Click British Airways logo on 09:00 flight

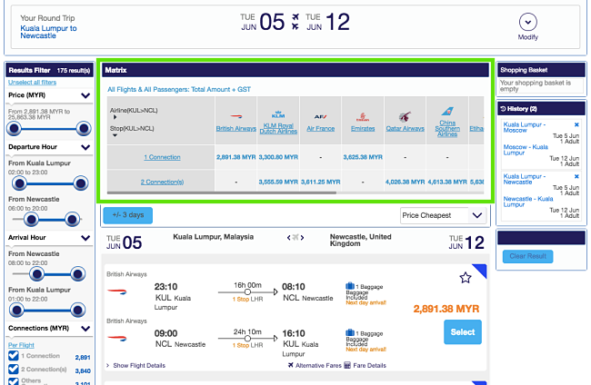tap(117, 339)
